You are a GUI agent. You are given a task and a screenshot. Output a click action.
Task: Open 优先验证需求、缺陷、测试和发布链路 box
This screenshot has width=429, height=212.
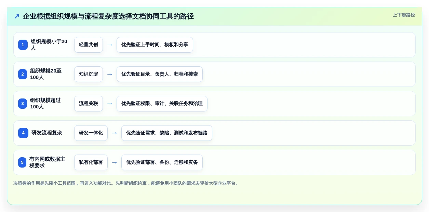[167, 133]
